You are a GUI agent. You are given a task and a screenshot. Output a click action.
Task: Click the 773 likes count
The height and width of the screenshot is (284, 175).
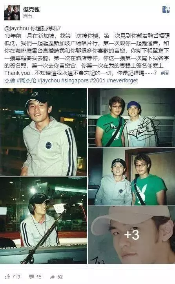[x=16, y=277]
